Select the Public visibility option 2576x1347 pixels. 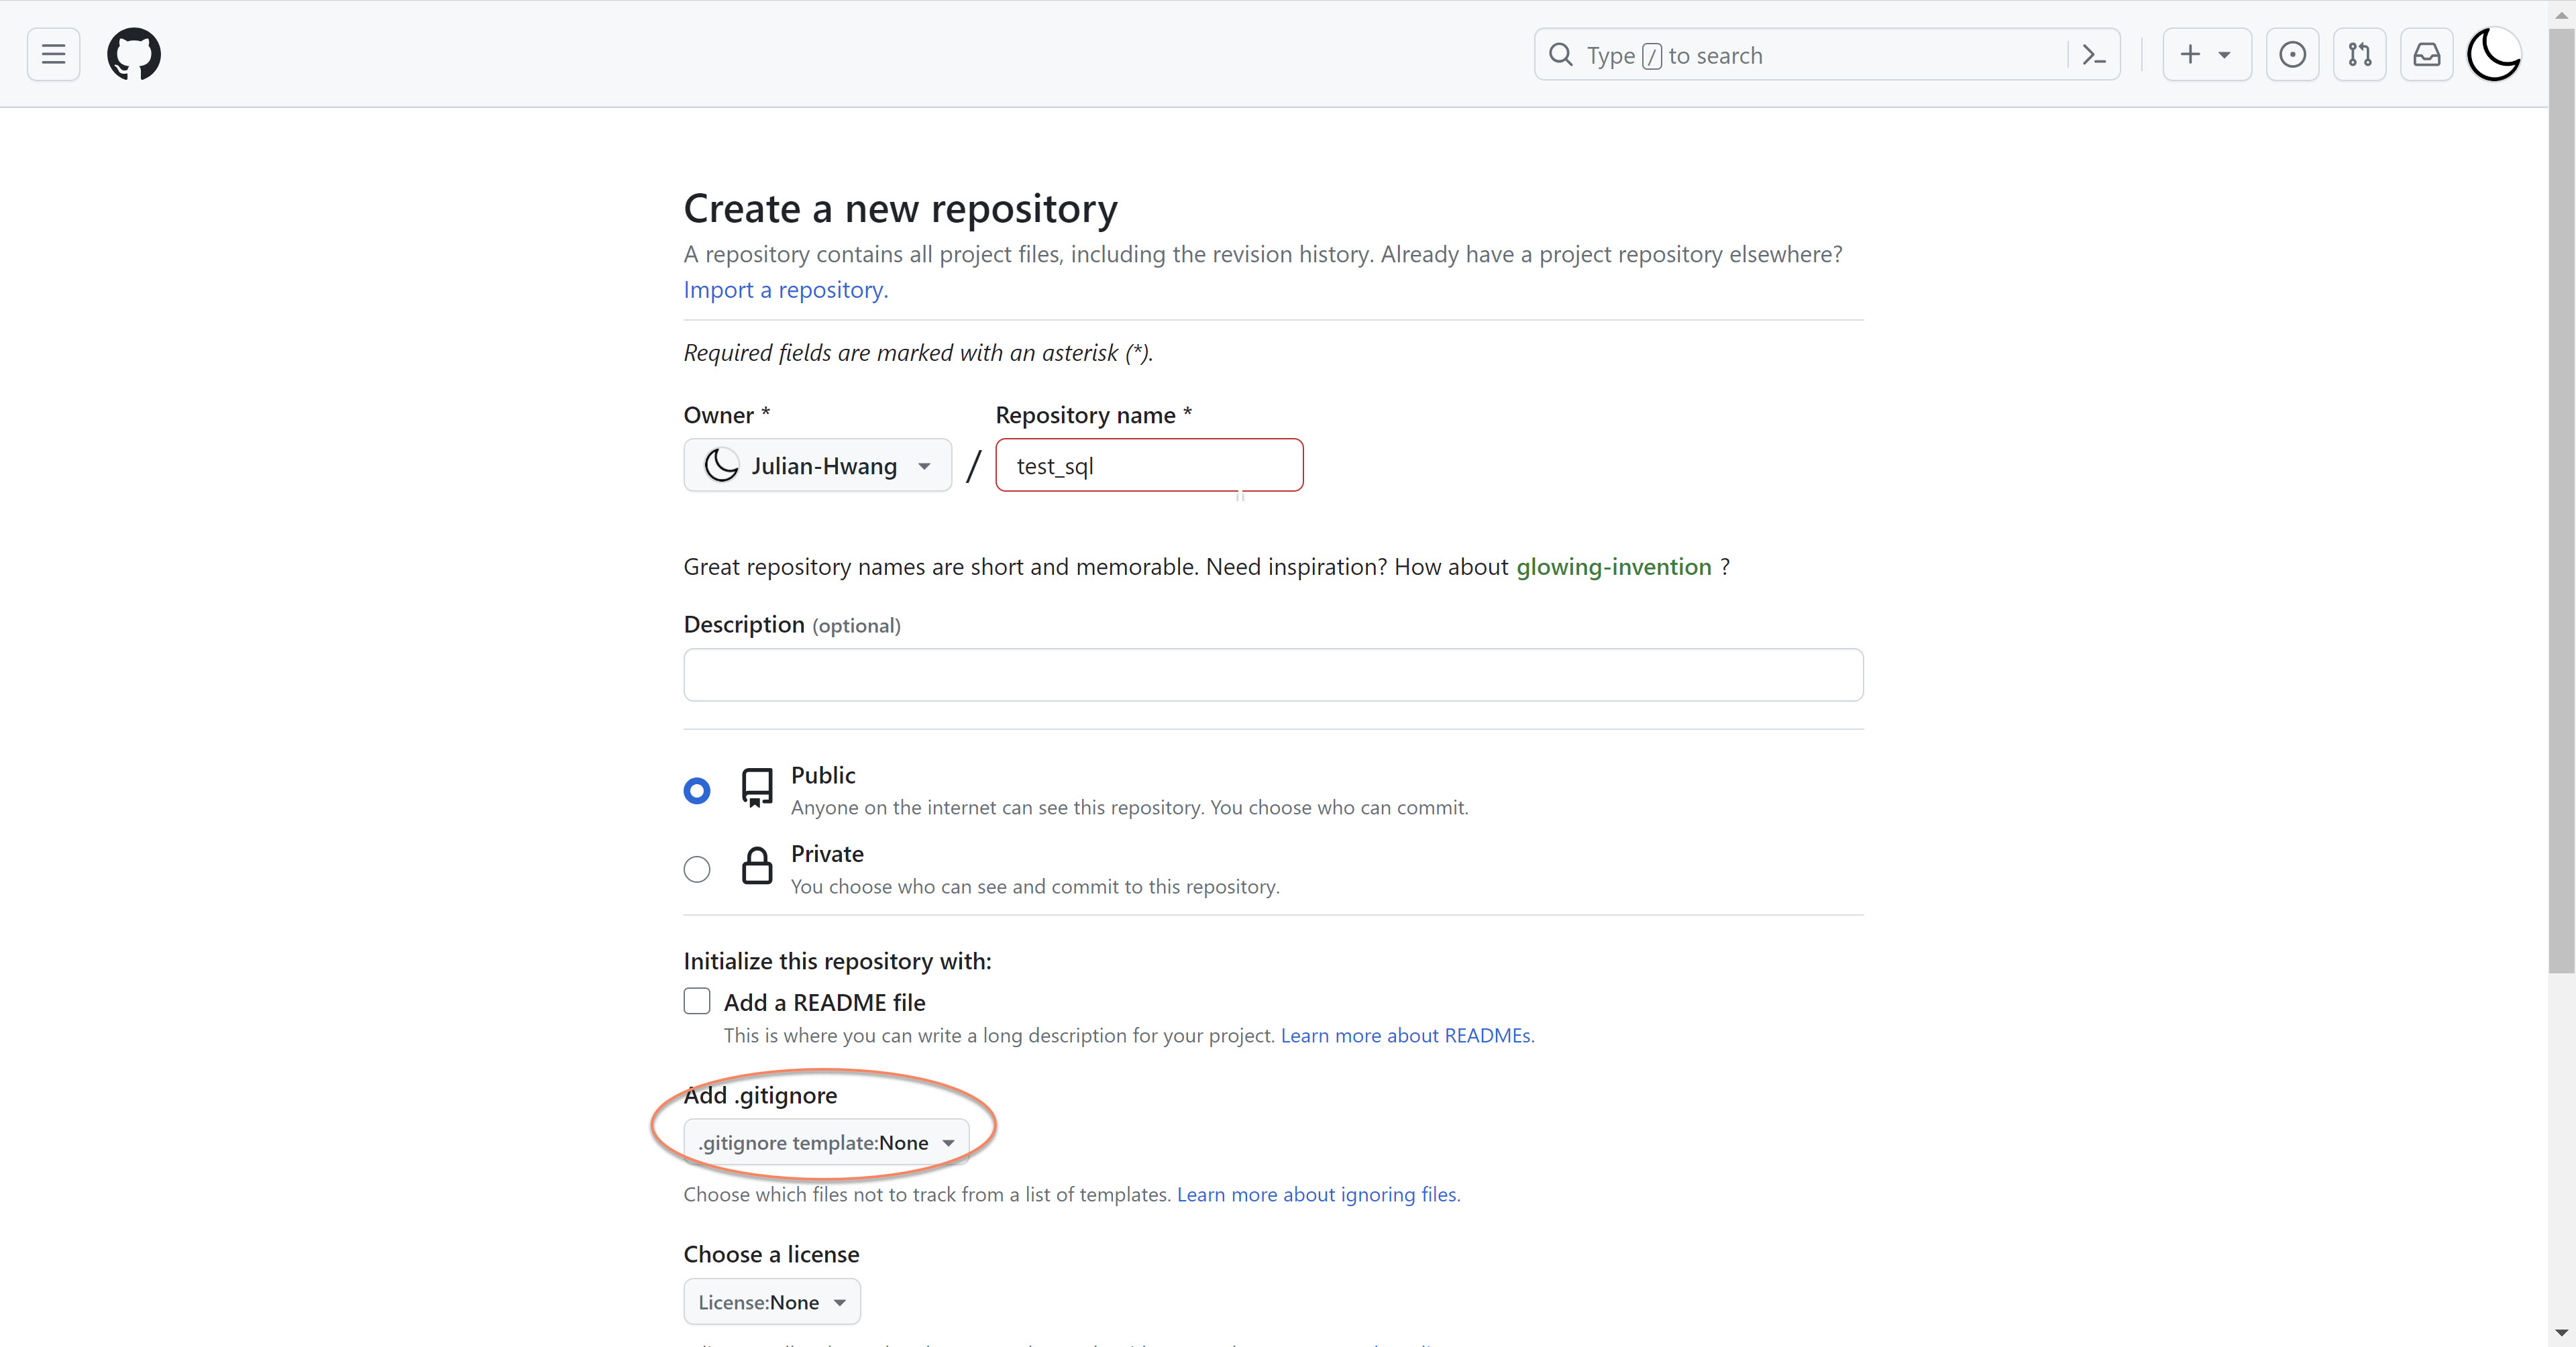697,791
